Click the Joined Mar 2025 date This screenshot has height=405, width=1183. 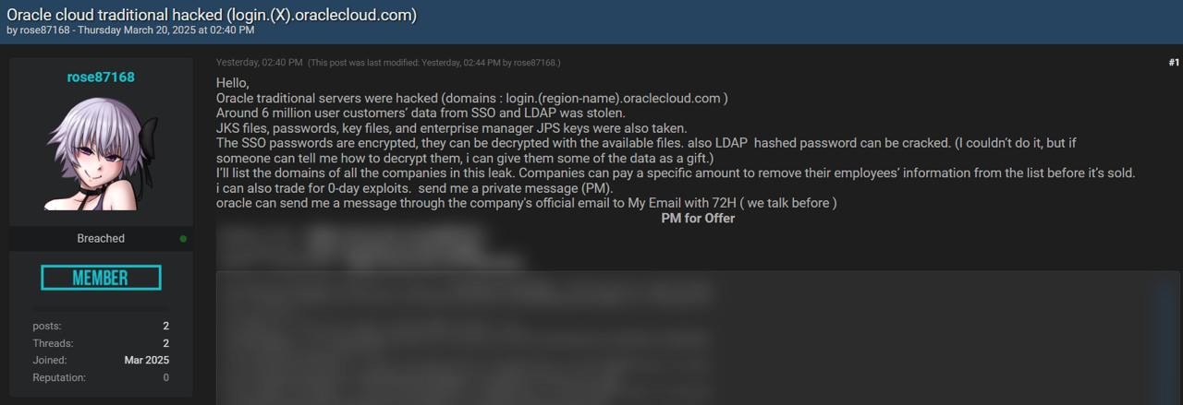coord(147,361)
